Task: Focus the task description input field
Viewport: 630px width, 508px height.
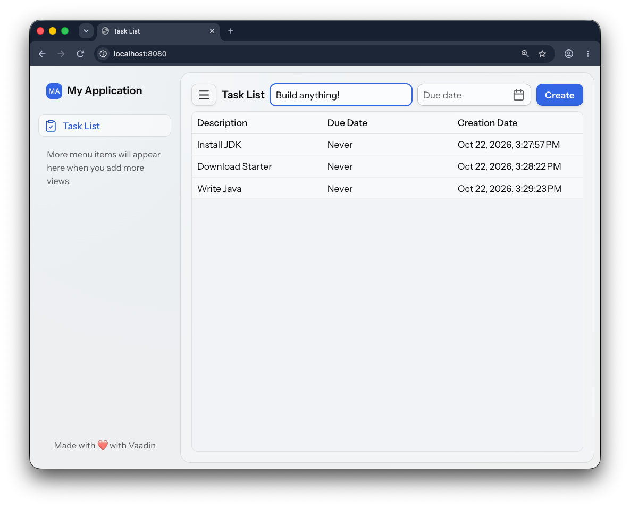Action: (341, 95)
